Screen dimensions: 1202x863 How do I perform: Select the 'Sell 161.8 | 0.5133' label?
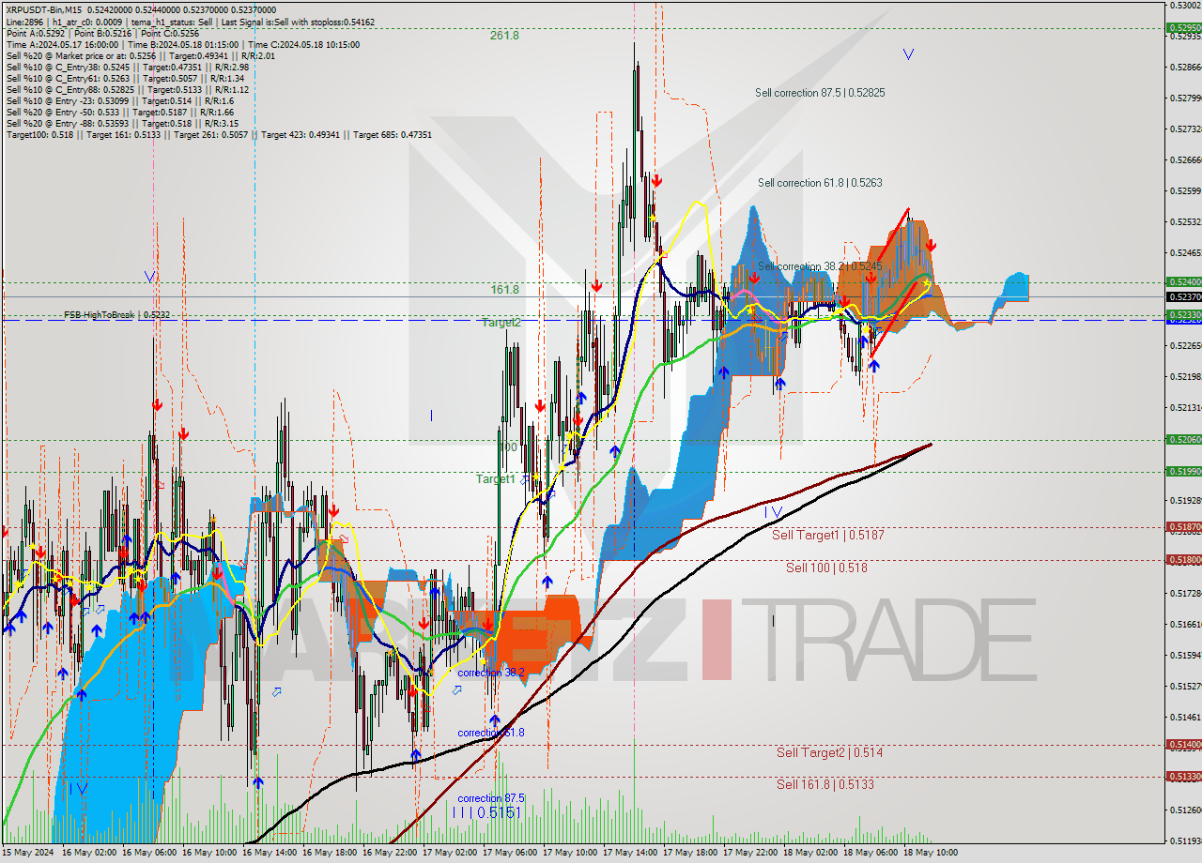tap(824, 784)
